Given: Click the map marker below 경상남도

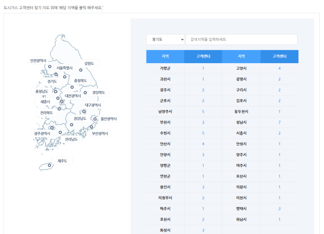Looking at the screenshot, I should 72,125.
